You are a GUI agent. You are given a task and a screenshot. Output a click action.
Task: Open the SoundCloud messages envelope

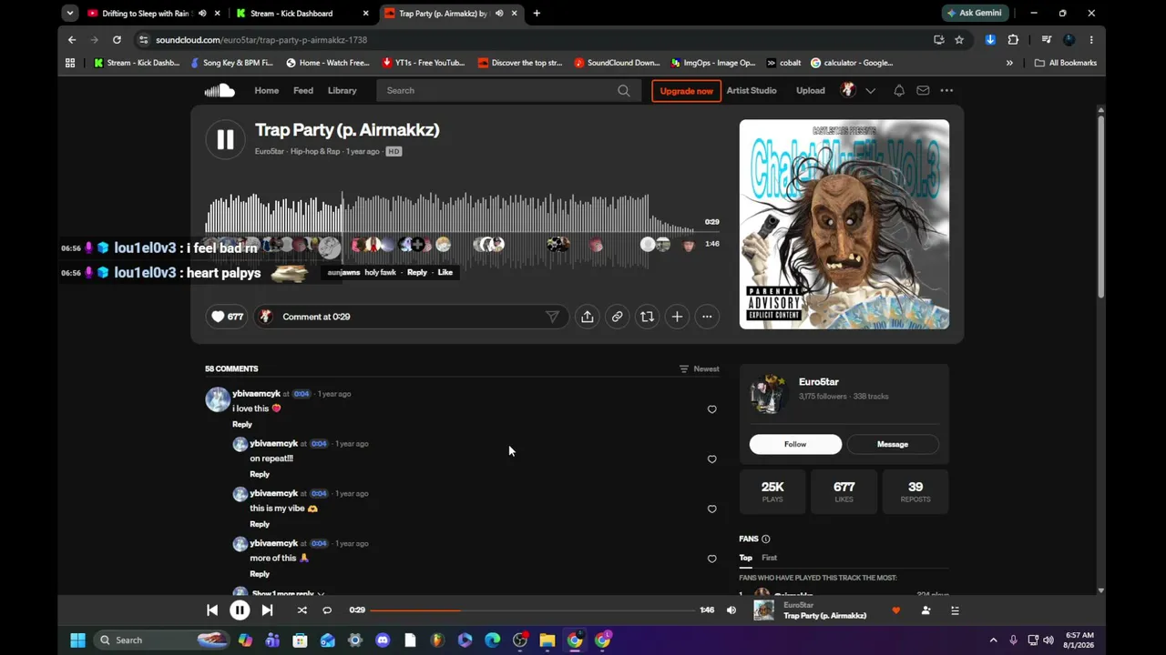pos(923,90)
